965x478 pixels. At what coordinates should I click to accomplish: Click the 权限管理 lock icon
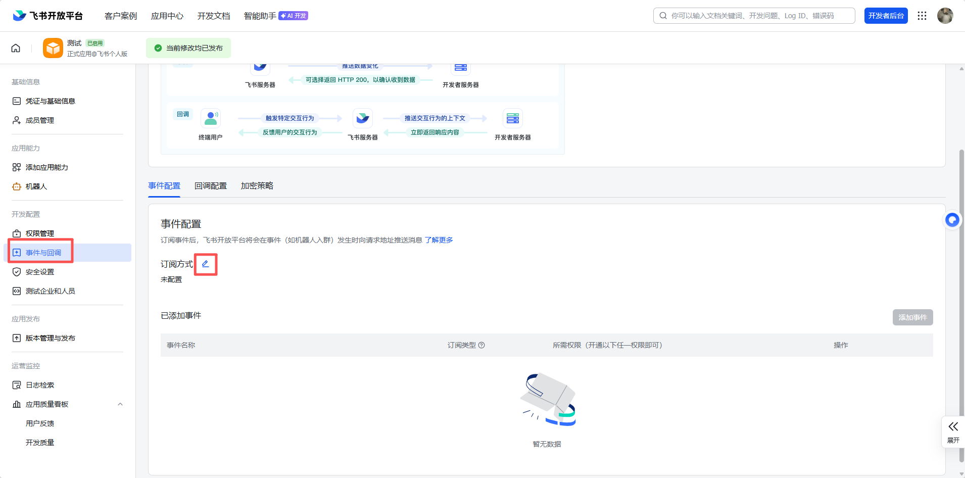coord(17,233)
